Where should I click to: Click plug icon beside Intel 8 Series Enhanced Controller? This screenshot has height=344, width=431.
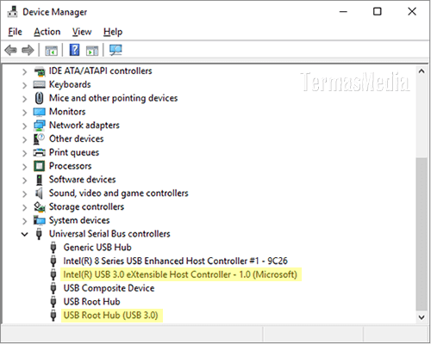click(x=53, y=261)
